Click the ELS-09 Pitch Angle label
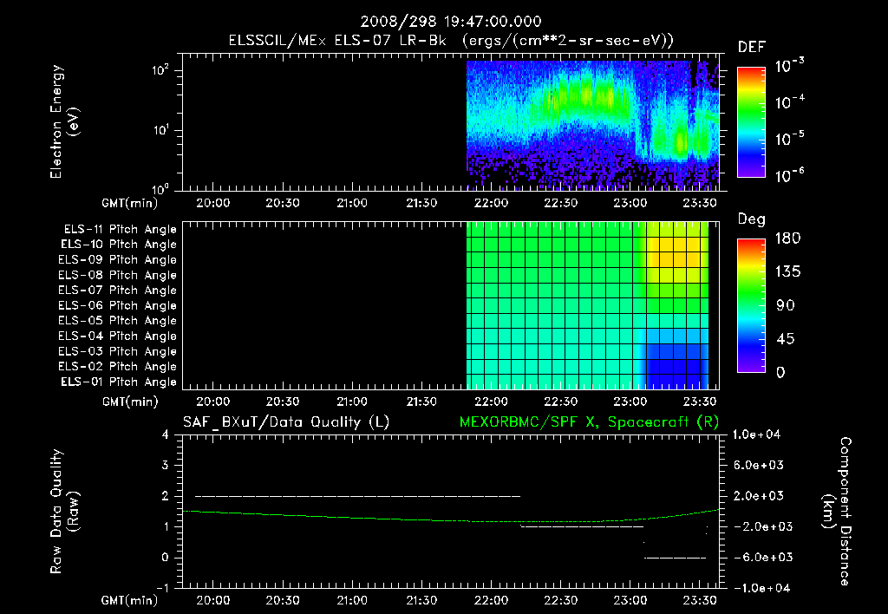 [118, 260]
